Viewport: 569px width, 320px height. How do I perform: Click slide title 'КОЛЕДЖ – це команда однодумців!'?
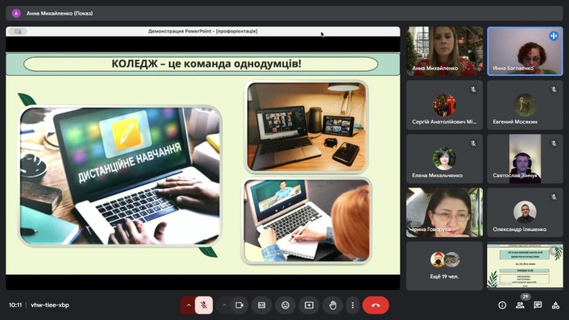click(x=206, y=64)
